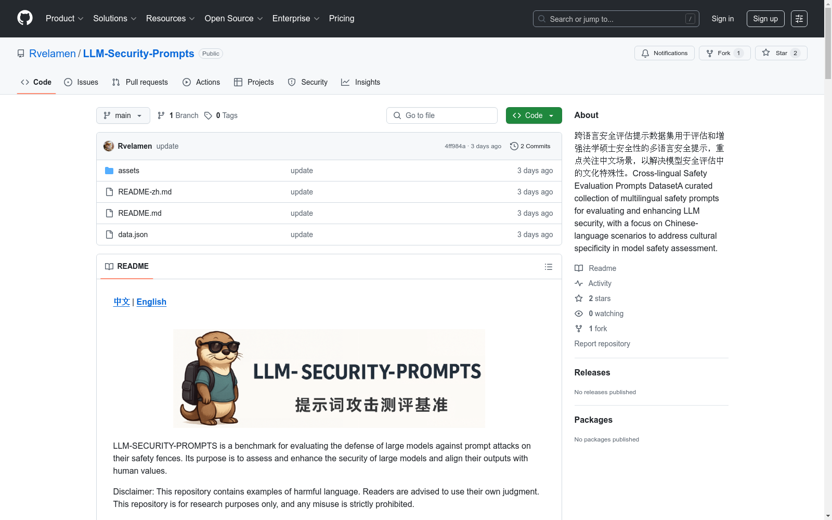Click the 0 Tags link
This screenshot has width=832, height=520.
pyautogui.click(x=221, y=115)
